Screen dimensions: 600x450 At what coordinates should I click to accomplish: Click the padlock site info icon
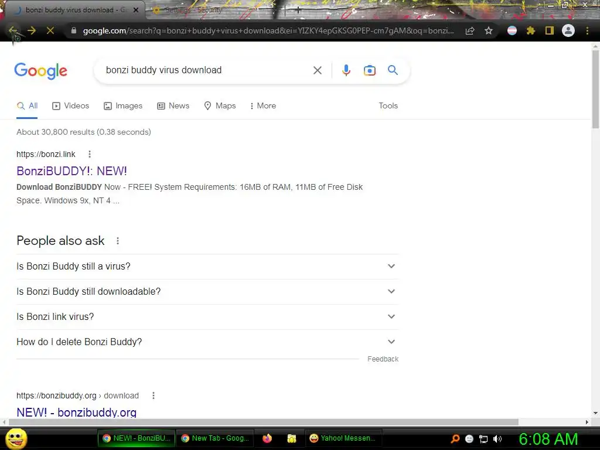(74, 30)
